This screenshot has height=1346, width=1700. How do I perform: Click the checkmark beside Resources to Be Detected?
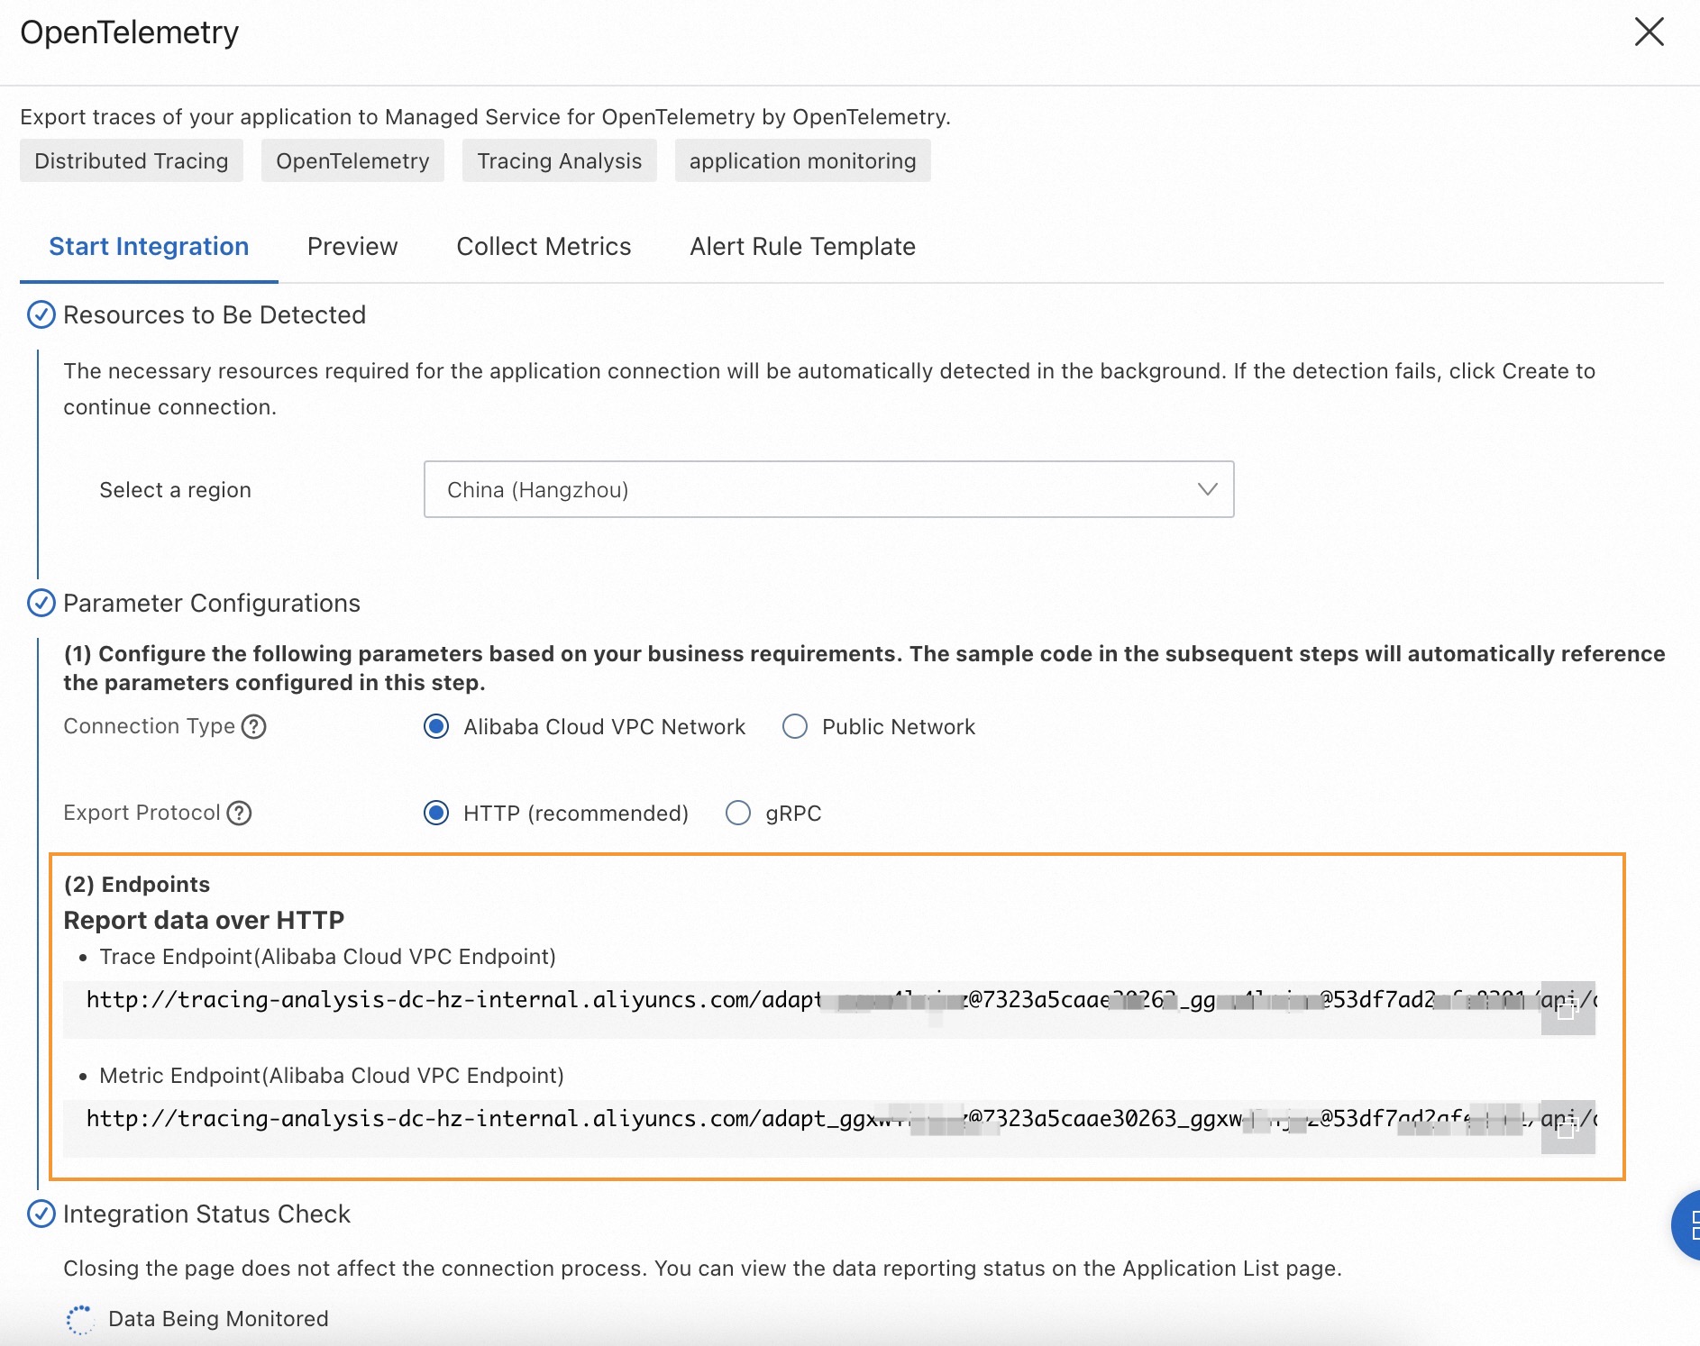point(41,314)
